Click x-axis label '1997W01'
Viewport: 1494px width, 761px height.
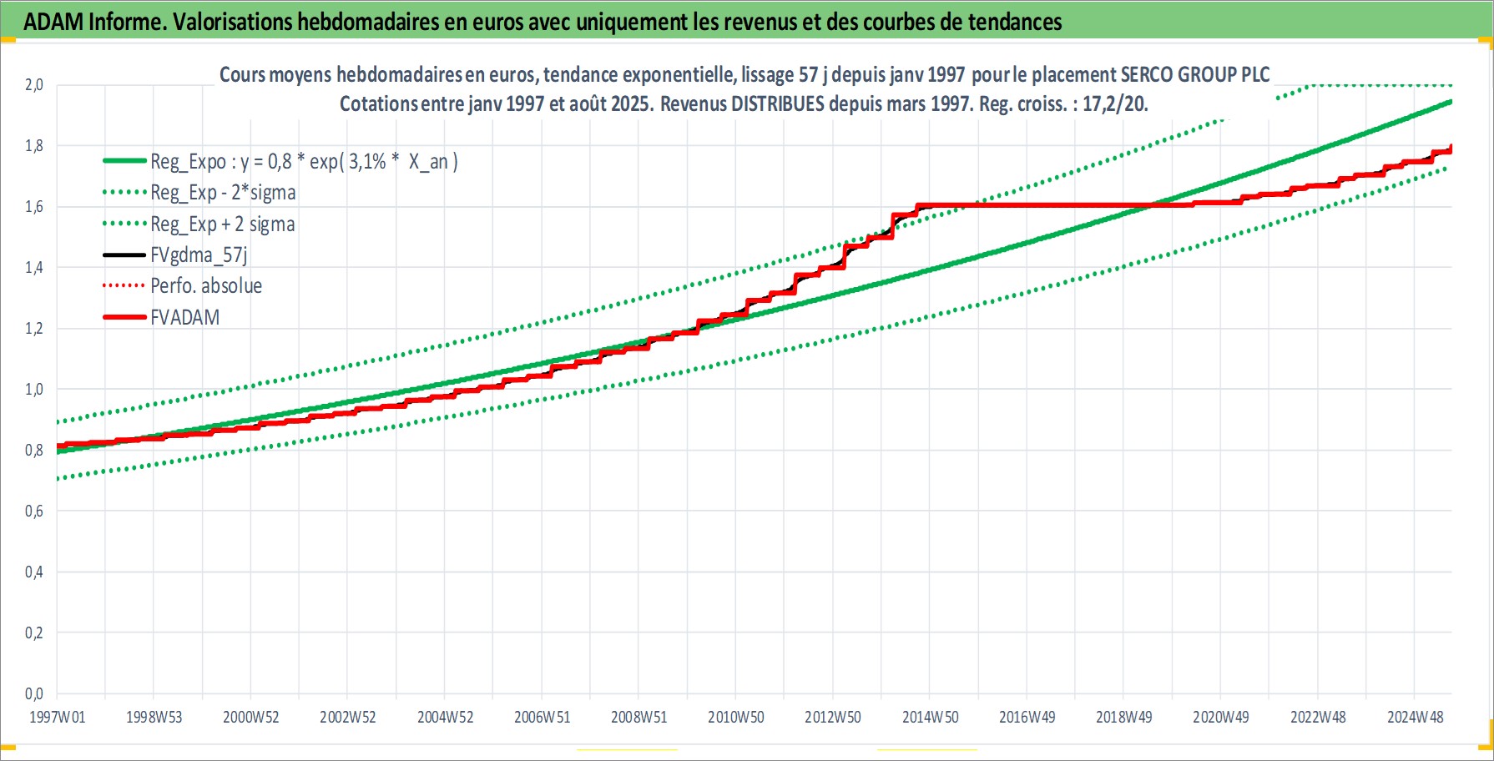[x=57, y=717]
